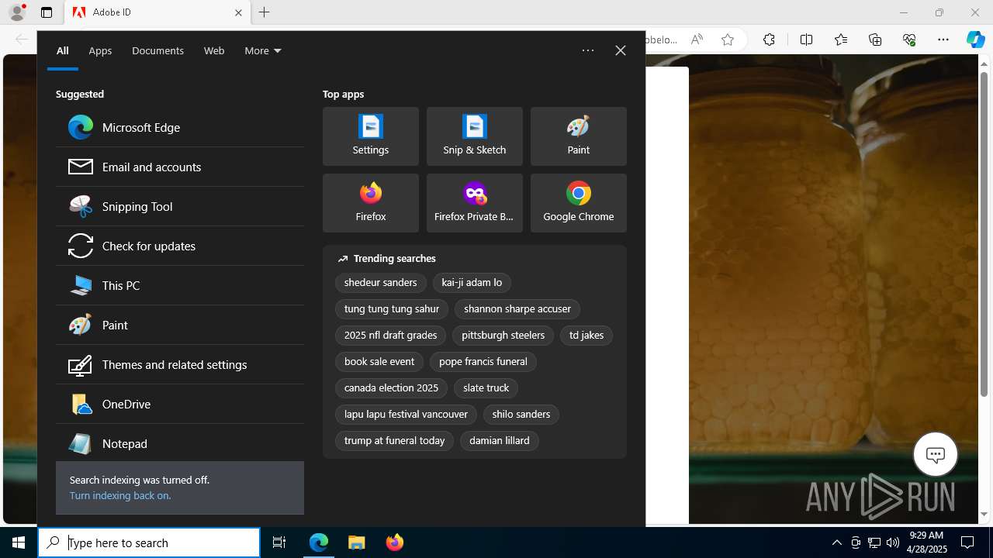The width and height of the screenshot is (993, 558).
Task: Launch Firefox Private Browsing tile
Action: pyautogui.click(x=475, y=203)
